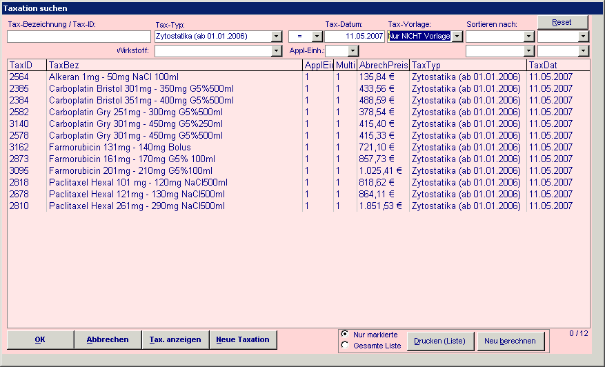Image resolution: width=605 pixels, height=367 pixels.
Task: Open the Tax-Typ dropdown arrow
Action: [x=276, y=37]
